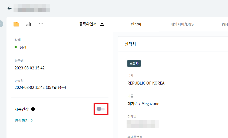Open the bar chart statistics icon
228x138 pixels.
(28, 24)
